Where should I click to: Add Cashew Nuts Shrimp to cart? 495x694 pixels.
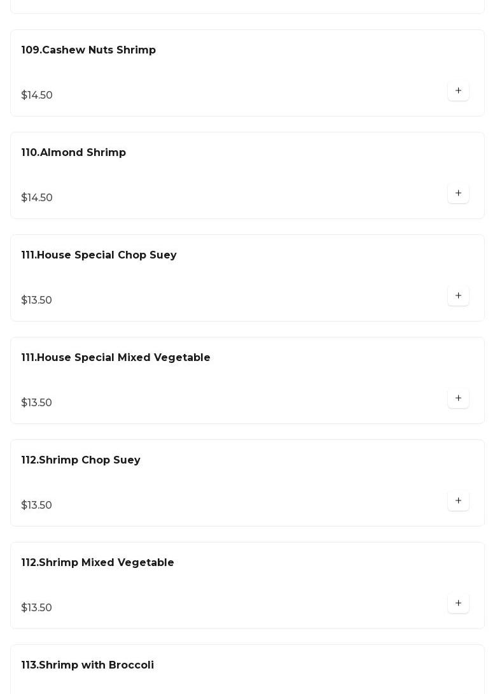[458, 91]
